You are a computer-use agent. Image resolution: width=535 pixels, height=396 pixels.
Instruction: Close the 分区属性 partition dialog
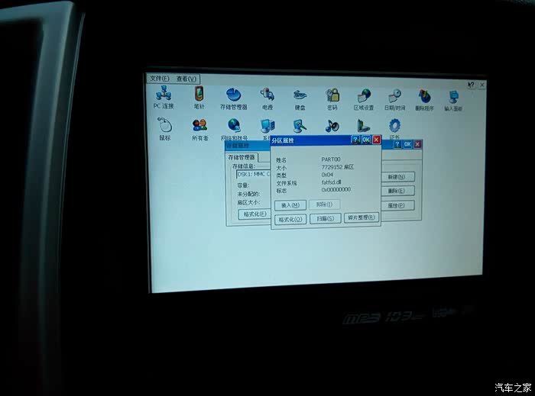pyautogui.click(x=376, y=140)
